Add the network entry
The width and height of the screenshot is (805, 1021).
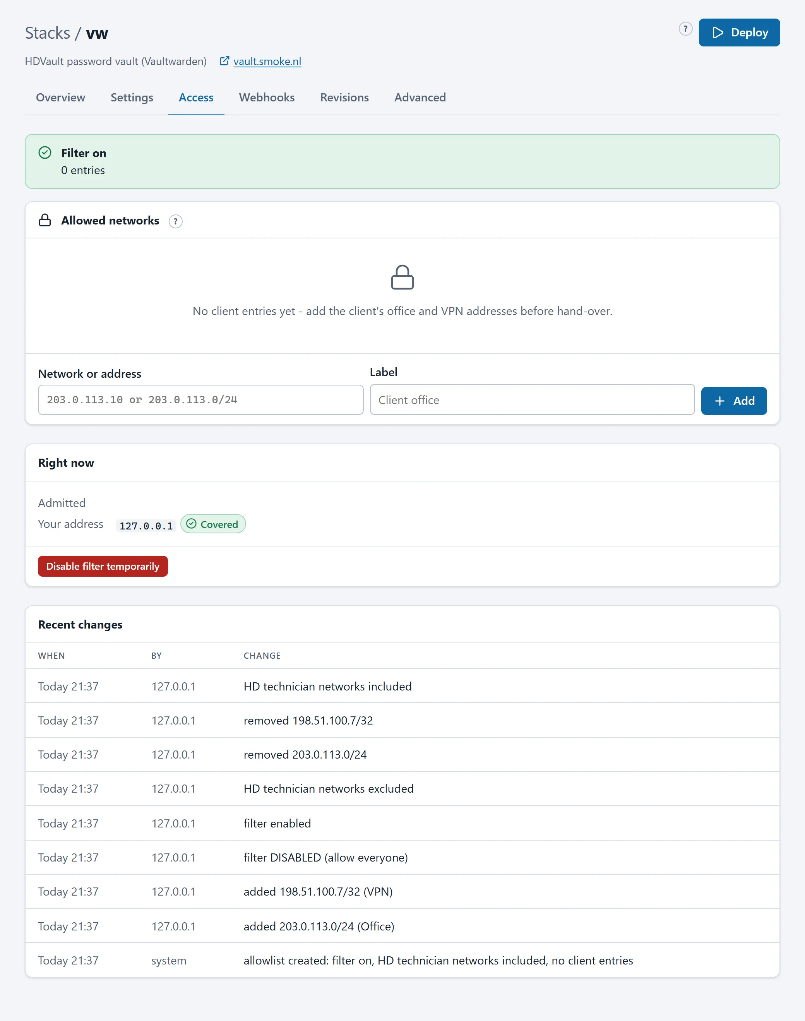pos(733,401)
